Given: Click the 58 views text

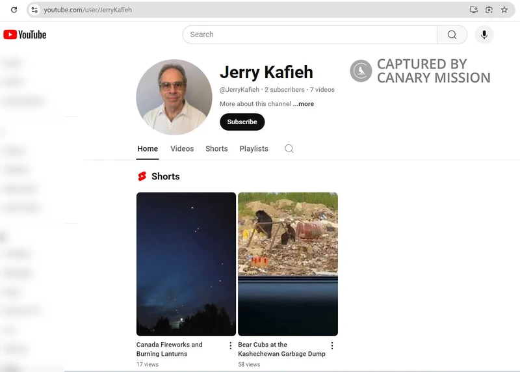Looking at the screenshot, I should coord(249,364).
